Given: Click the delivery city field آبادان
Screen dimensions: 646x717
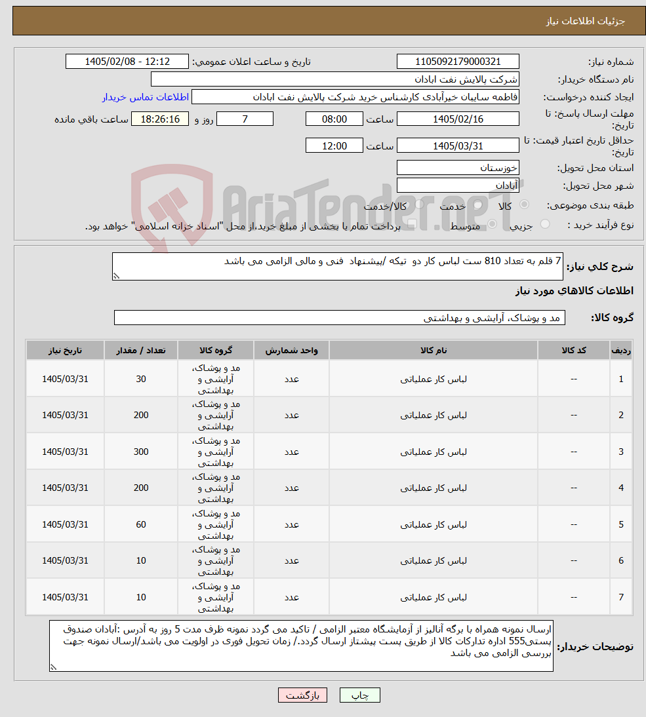Looking at the screenshot, I should [x=458, y=185].
